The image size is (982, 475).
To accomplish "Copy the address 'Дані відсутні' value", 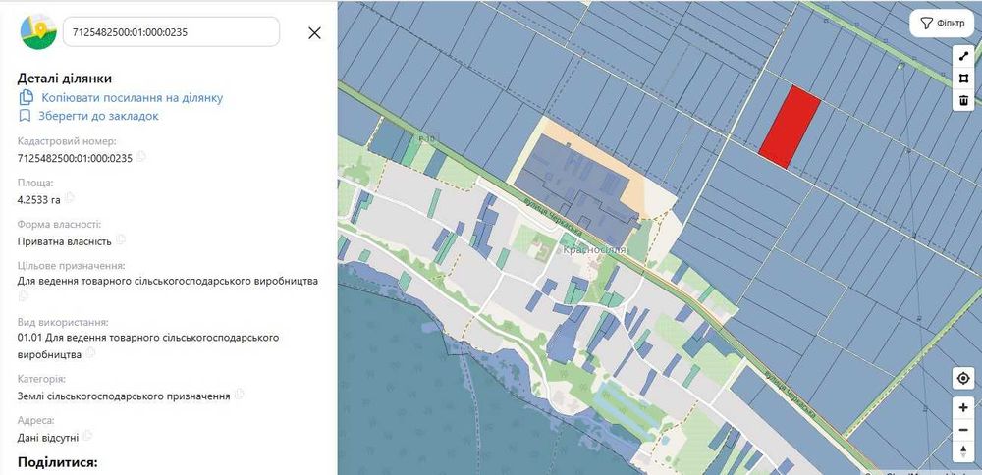I will (87, 437).
